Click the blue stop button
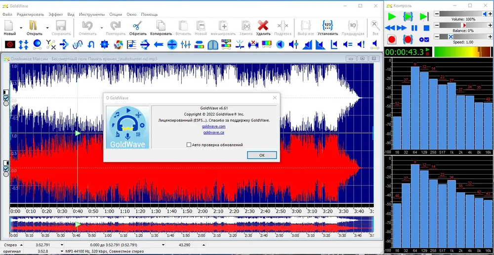This screenshot has width=494, height=255. coord(426,28)
